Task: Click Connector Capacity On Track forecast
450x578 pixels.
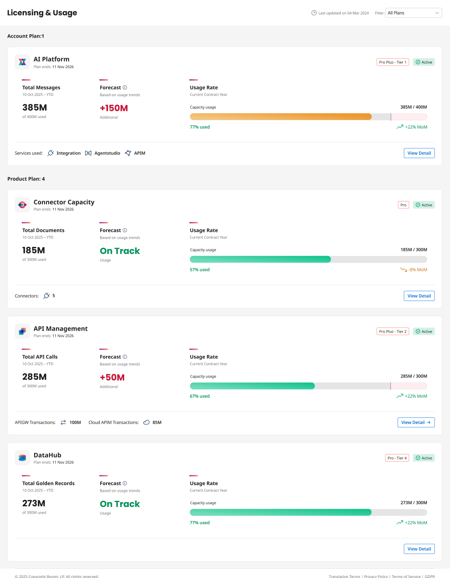Action: [120, 251]
